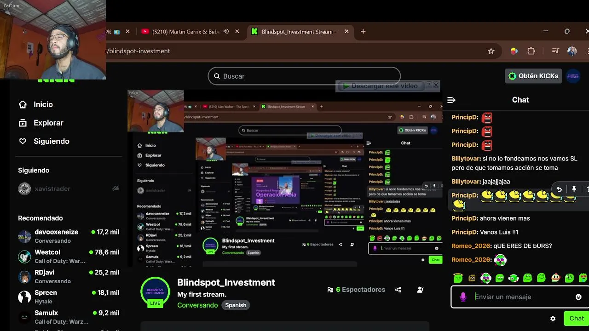Share the Blindspot_Investment stream
The image size is (589, 331).
point(398,290)
